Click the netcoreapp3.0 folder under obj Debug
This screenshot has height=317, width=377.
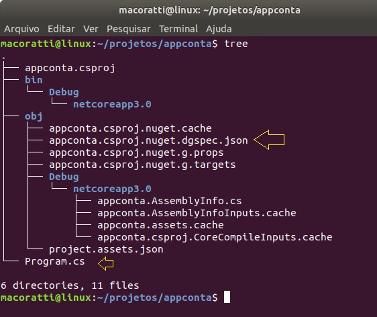[x=112, y=189]
